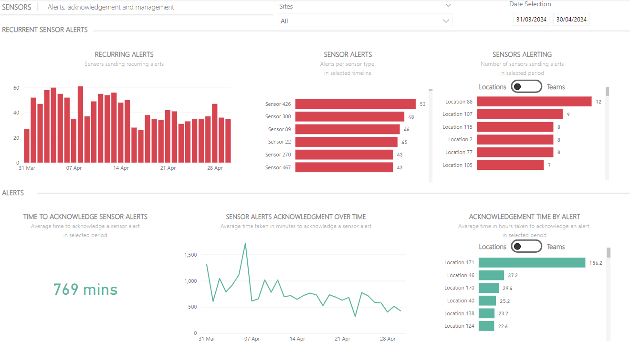
Task: Click the Sensor Alerts chart scrollbar
Action: tap(430, 135)
